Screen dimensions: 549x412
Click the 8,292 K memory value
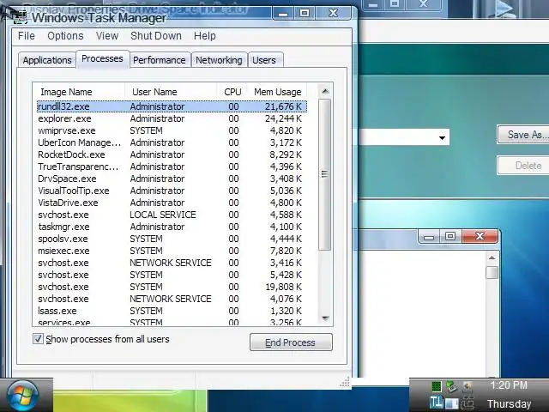click(286, 154)
